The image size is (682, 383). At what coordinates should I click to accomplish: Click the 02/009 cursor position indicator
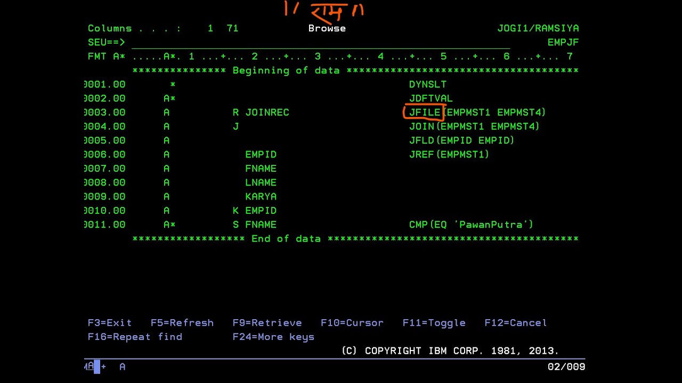pyautogui.click(x=566, y=367)
